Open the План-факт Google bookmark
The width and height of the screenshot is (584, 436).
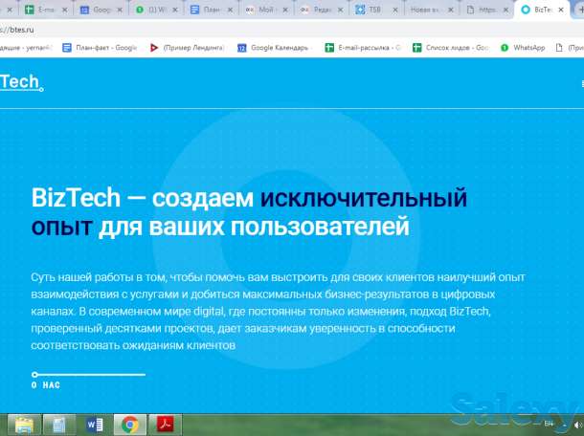point(100,48)
